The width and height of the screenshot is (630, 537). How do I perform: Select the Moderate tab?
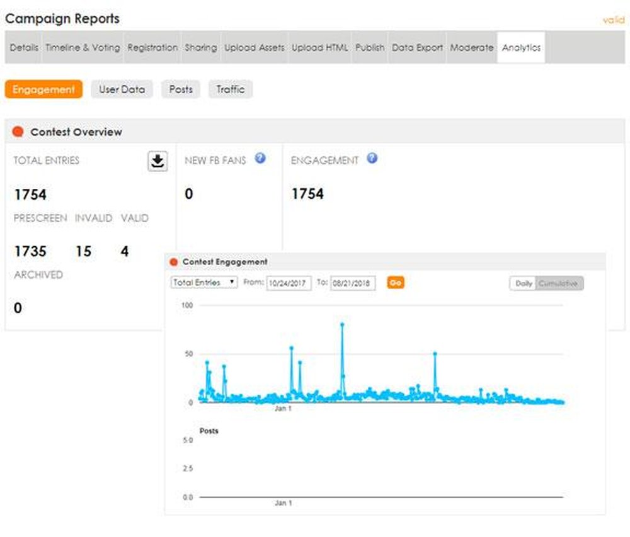coord(471,48)
